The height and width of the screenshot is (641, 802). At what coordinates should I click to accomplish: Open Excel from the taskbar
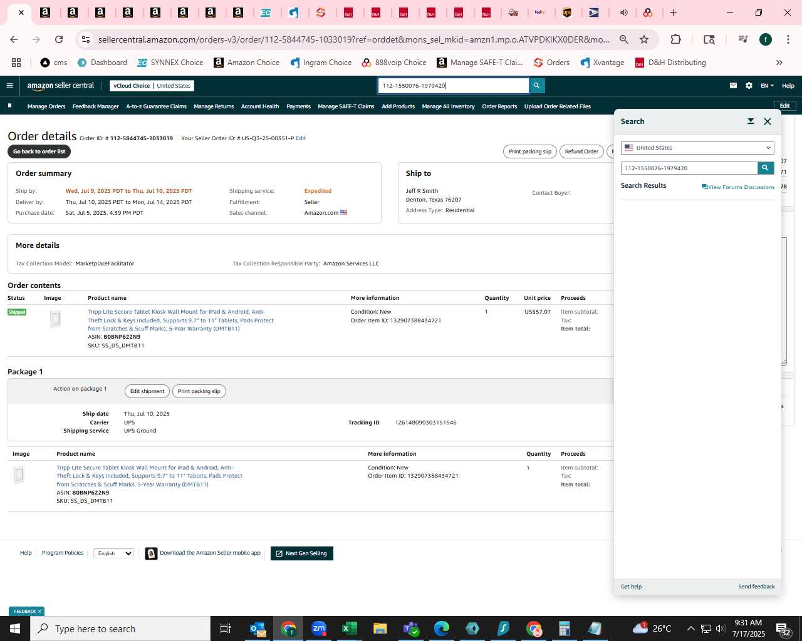point(350,628)
